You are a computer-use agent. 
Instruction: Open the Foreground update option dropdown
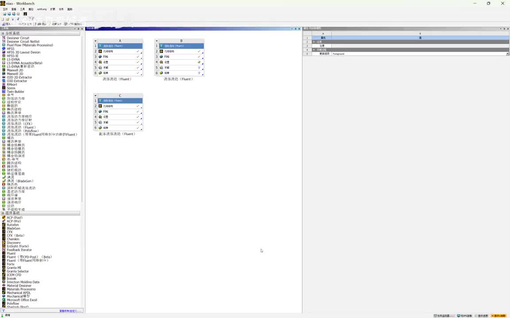pos(507,54)
